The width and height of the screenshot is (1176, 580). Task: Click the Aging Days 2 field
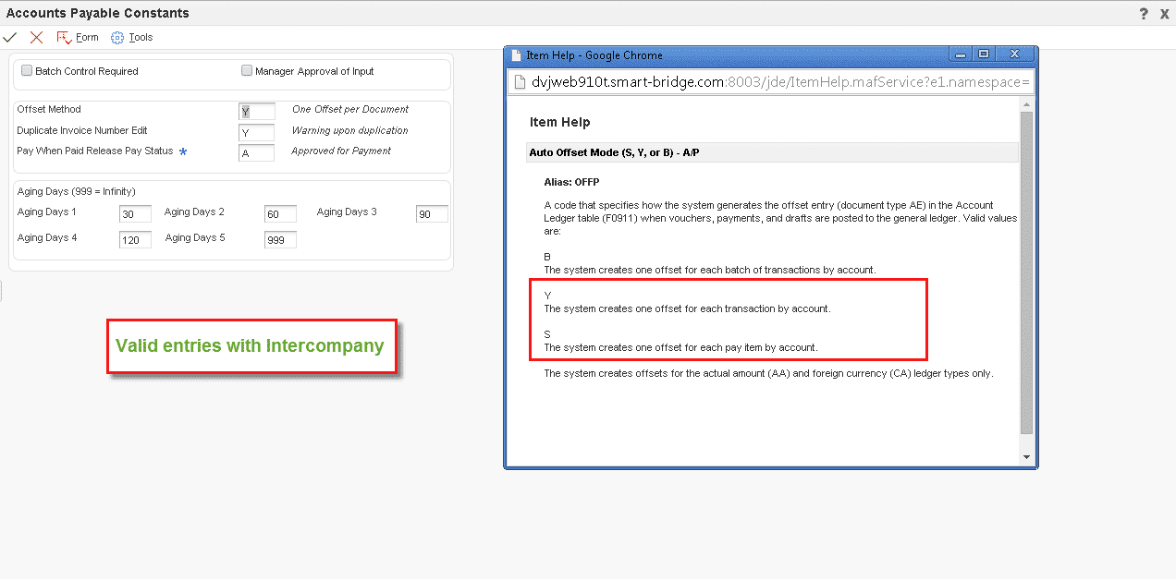[280, 214]
